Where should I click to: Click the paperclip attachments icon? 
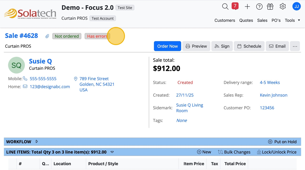pos(47,36)
